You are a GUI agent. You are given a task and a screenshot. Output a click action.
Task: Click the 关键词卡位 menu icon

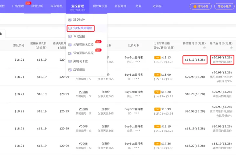point(70,61)
